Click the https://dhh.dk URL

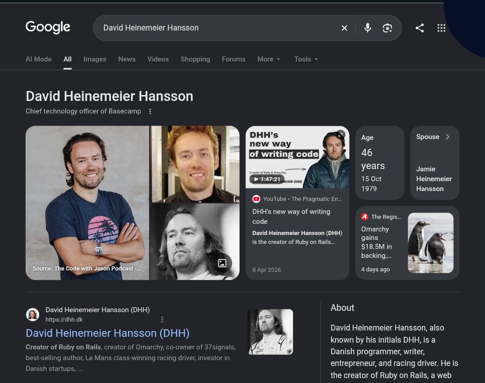coord(64,319)
